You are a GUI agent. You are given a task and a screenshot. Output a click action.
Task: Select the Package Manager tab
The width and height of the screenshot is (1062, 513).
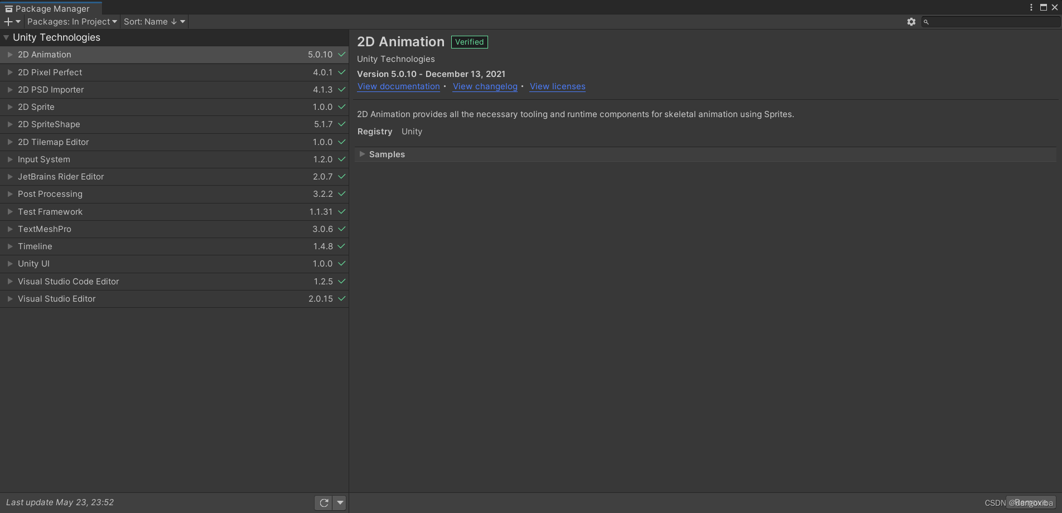click(51, 8)
